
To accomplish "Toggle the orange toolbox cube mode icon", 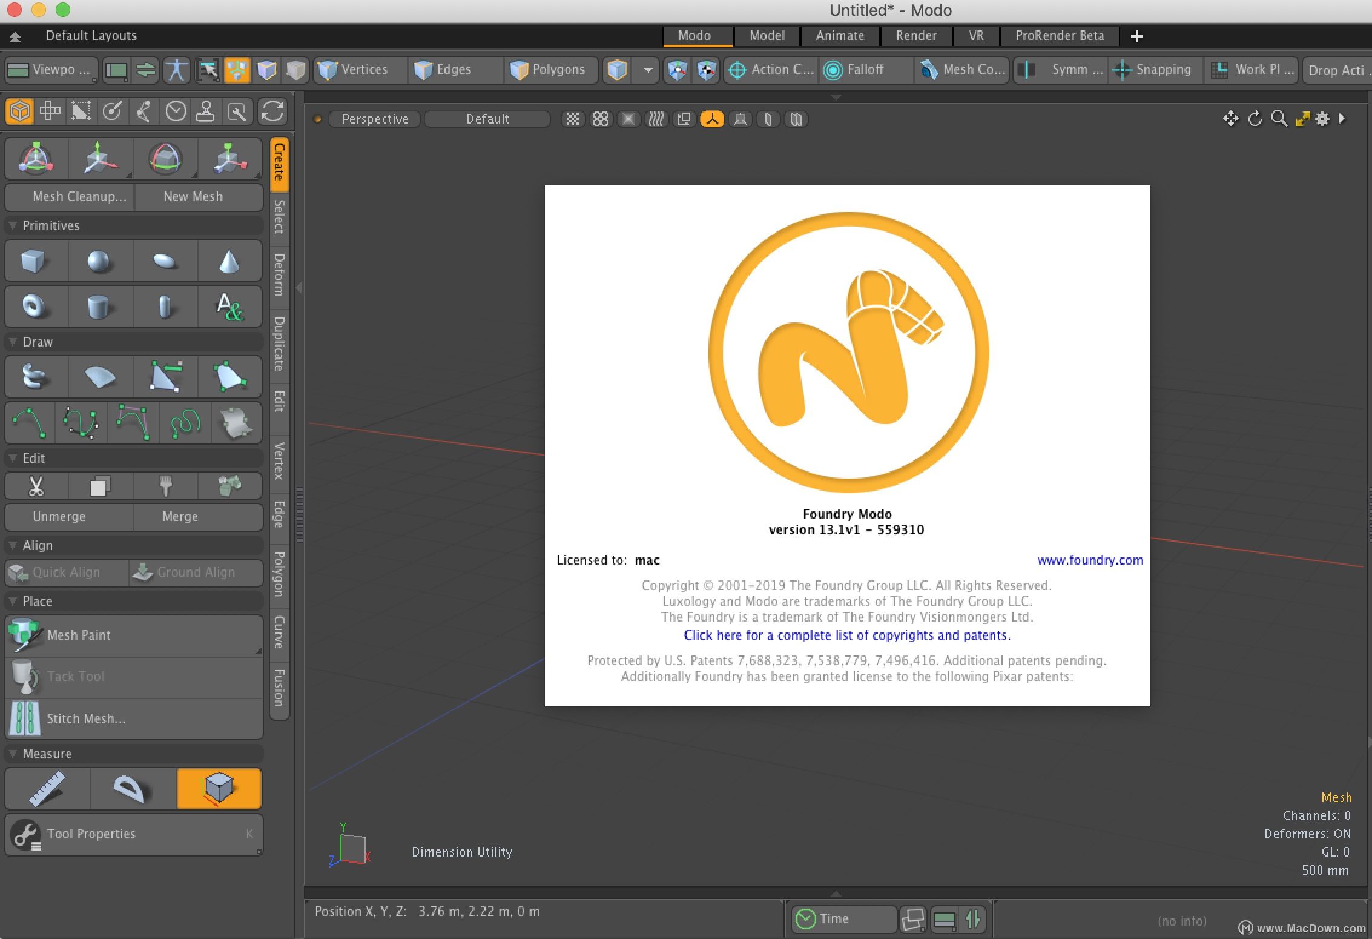I will (x=19, y=111).
